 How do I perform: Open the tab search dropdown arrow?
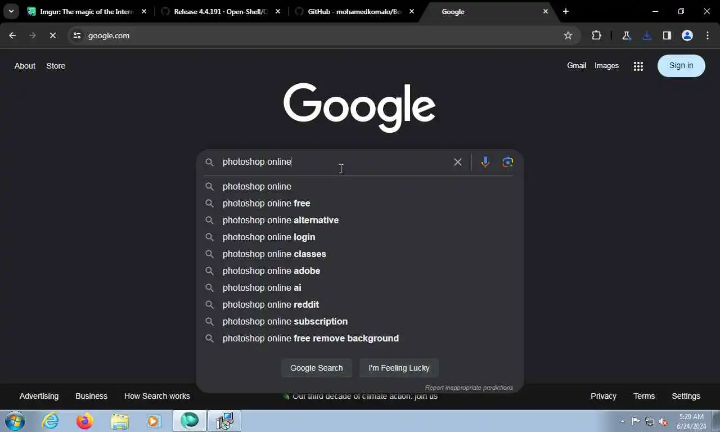point(11,11)
